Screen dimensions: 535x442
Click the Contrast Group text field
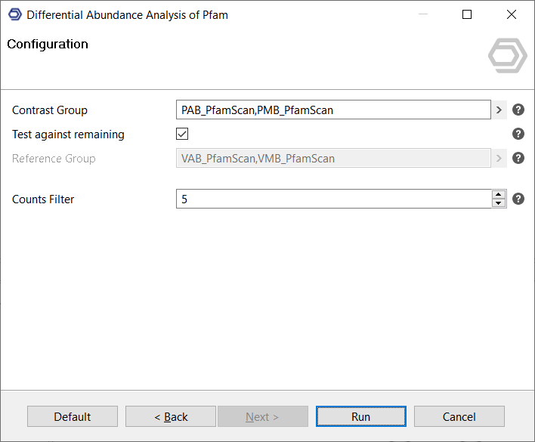point(332,110)
